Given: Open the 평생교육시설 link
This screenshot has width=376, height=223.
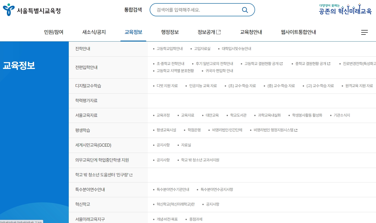Looking at the screenshot, I should [166, 130].
